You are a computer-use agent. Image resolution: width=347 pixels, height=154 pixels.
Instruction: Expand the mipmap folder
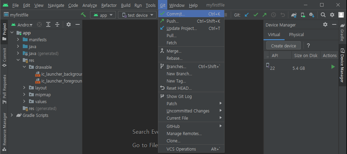(x=24, y=95)
